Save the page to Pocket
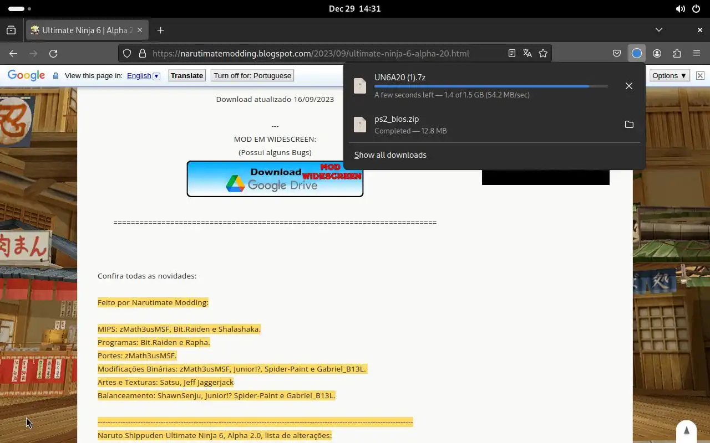710x443 pixels. pos(617,53)
